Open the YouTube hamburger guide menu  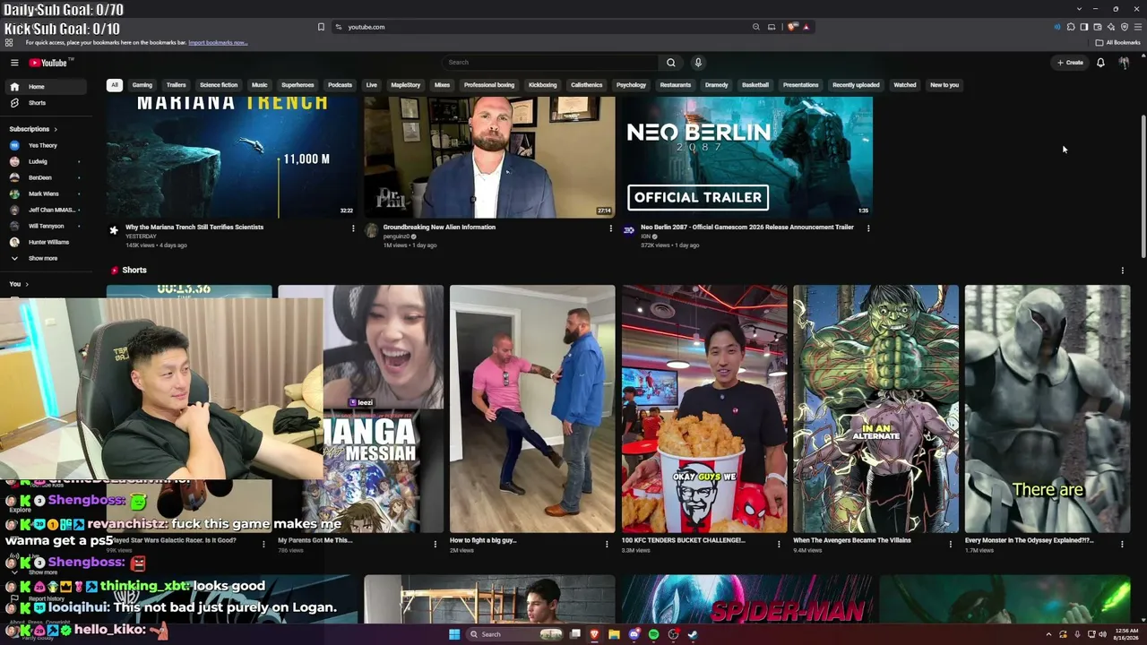pos(14,63)
